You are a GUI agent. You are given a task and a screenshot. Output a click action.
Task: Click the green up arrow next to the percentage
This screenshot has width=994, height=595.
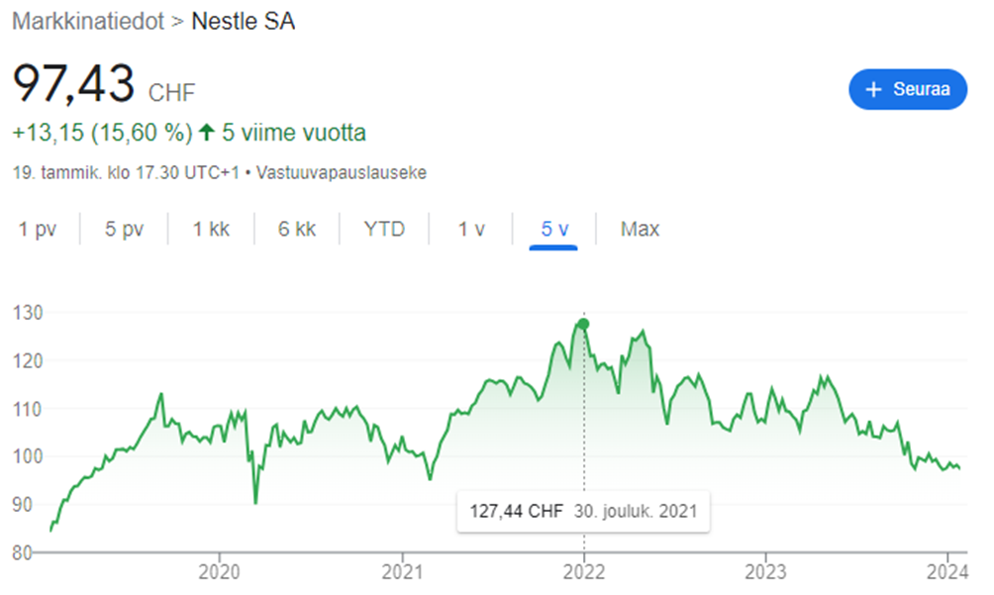click(205, 132)
